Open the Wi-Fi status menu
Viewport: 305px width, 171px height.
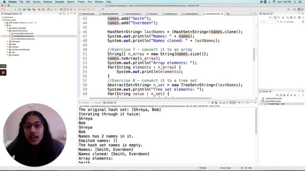(x=274, y=2)
